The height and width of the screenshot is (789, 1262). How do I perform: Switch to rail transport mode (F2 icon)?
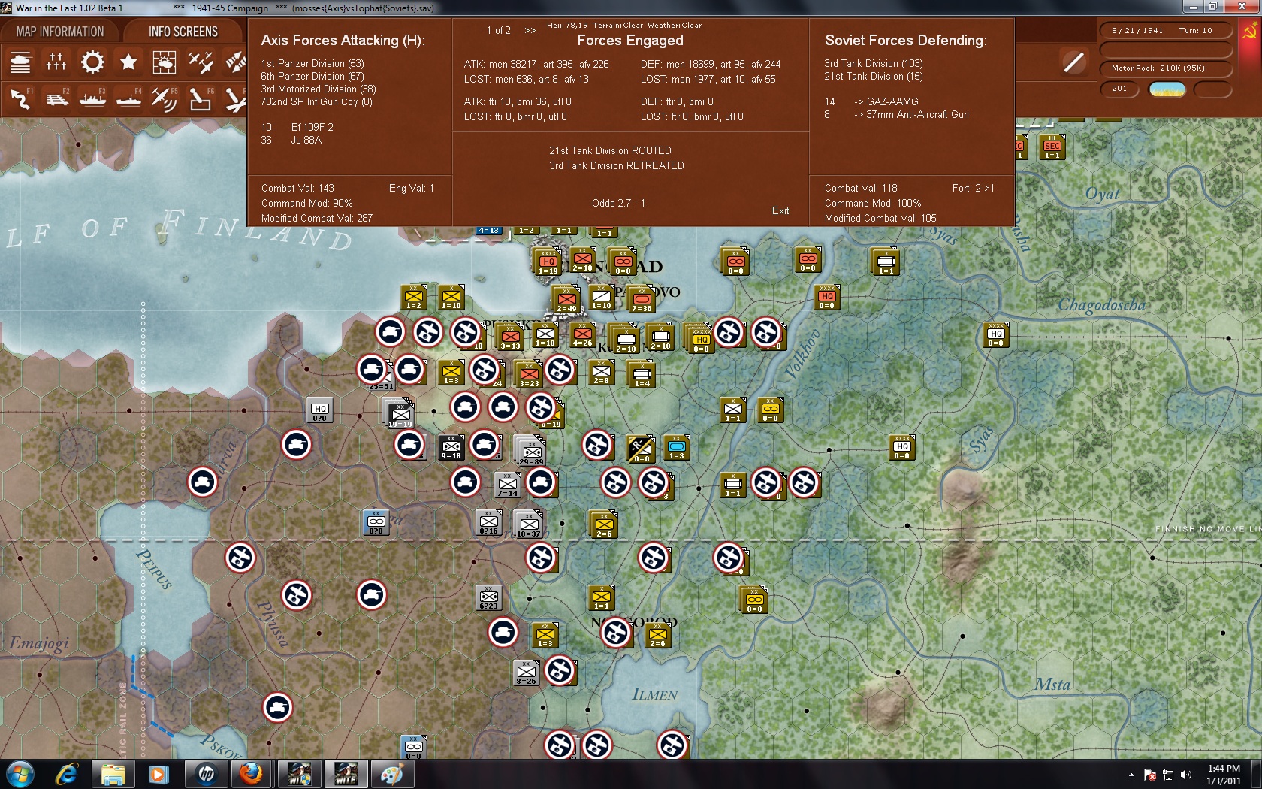pyautogui.click(x=56, y=98)
